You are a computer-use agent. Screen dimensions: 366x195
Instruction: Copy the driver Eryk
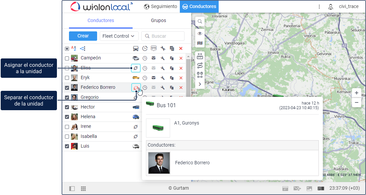[172, 78]
